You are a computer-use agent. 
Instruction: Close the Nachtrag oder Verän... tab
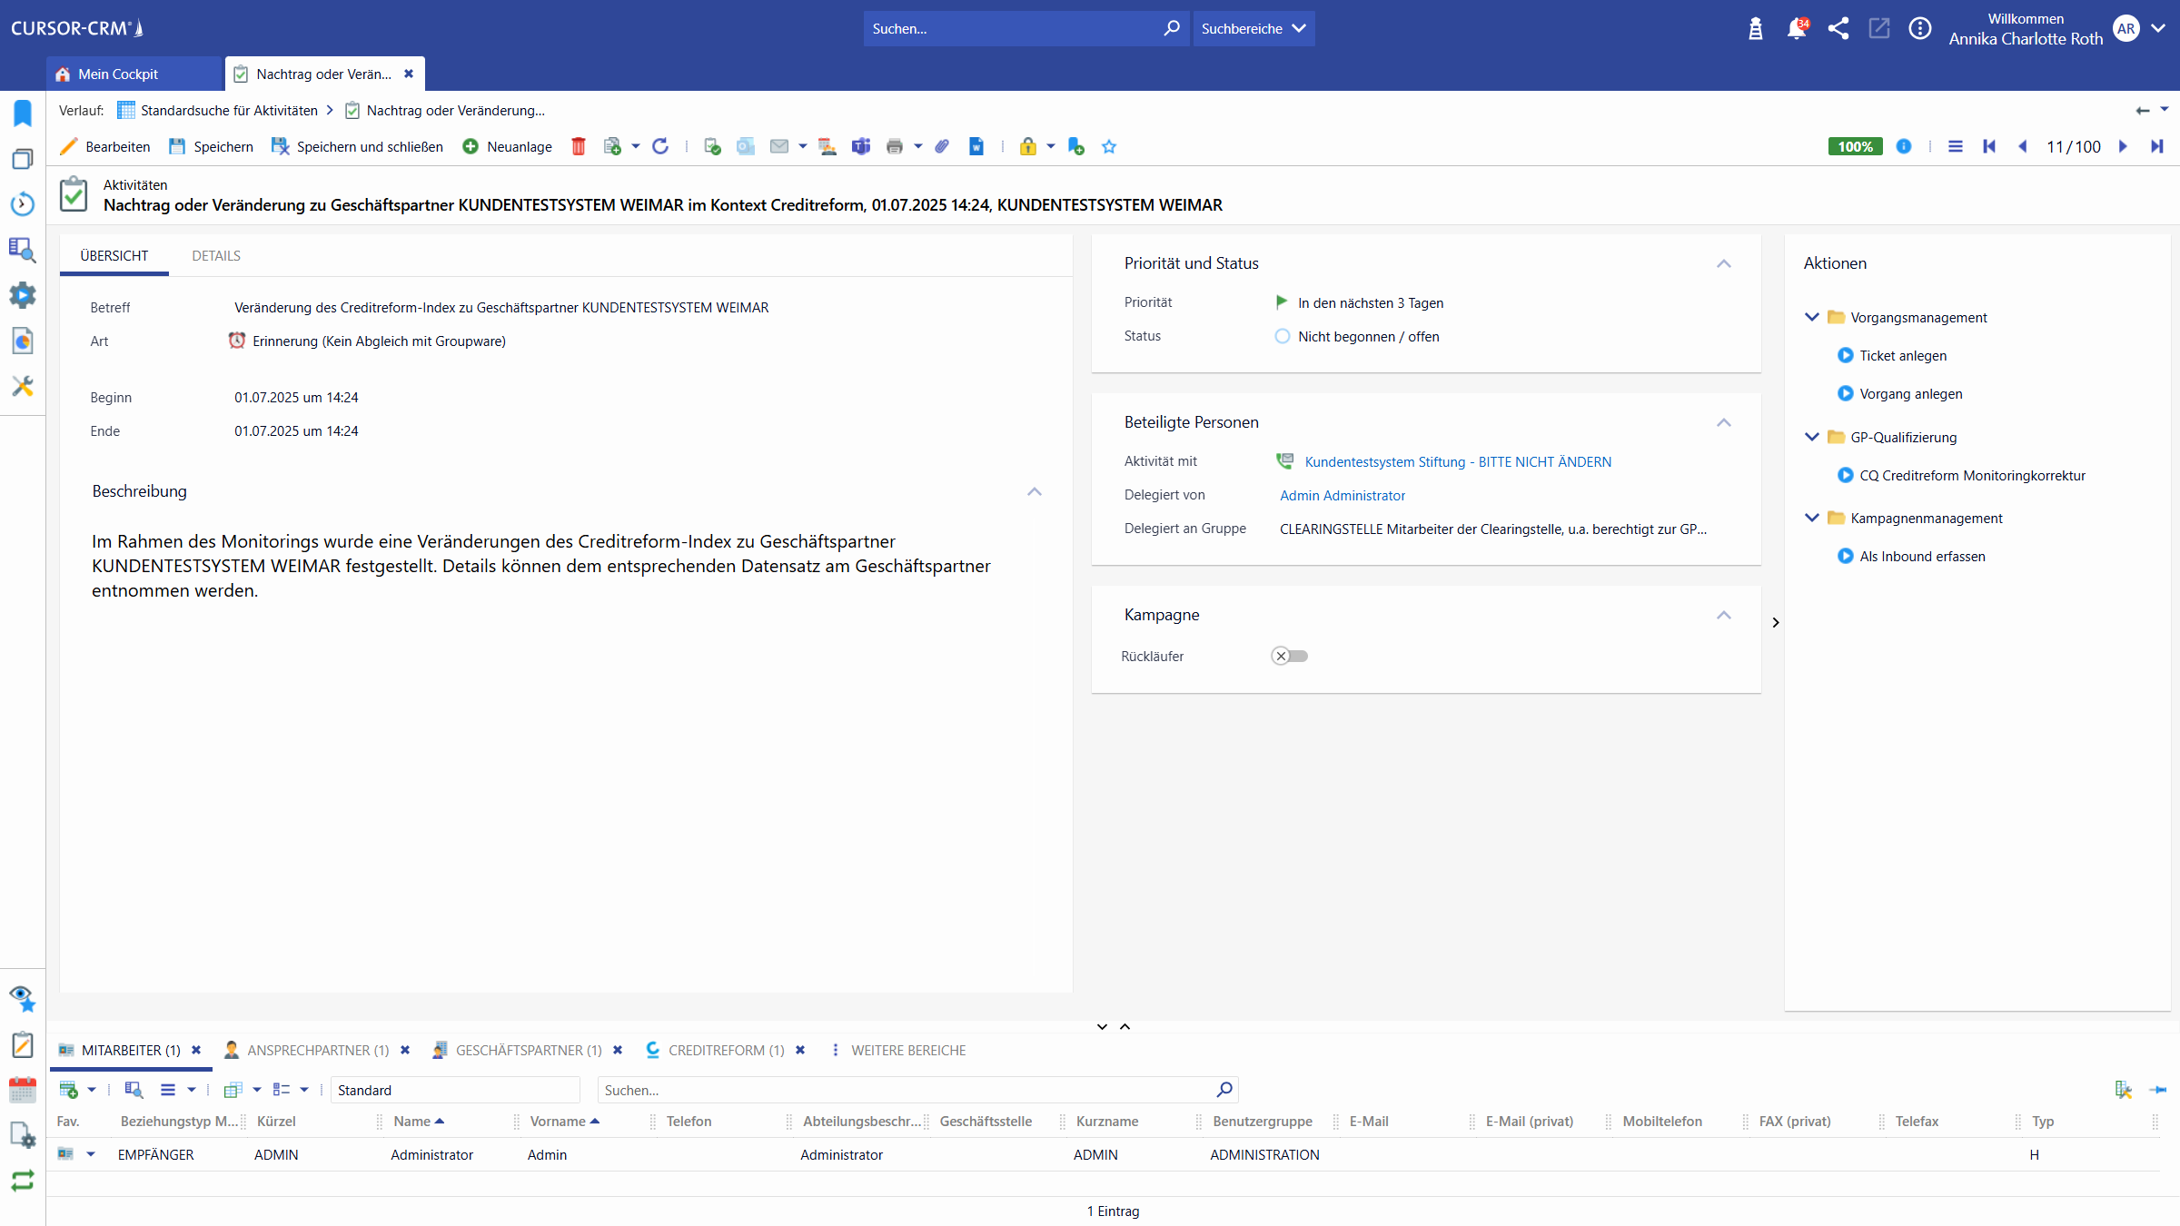coord(409,74)
